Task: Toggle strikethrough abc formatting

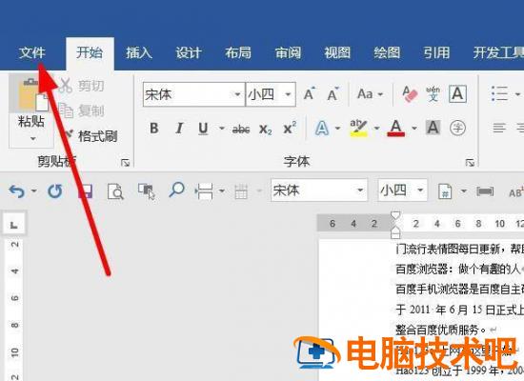Action: [241, 129]
